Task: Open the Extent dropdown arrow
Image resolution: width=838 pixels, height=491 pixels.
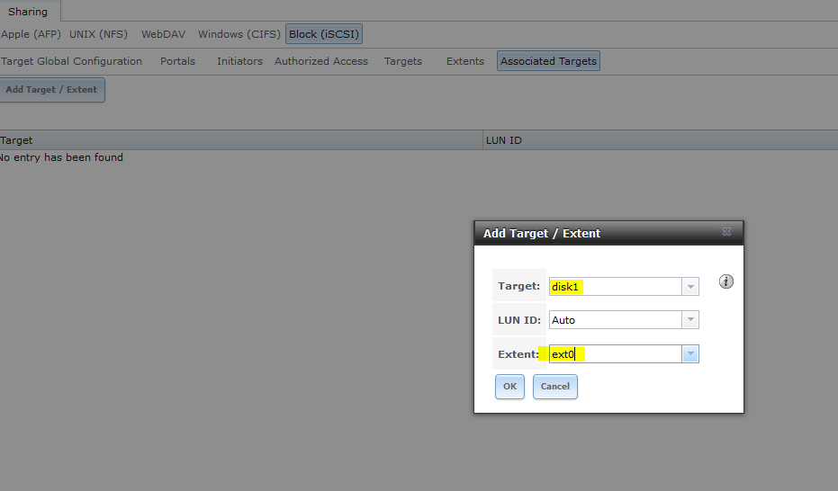Action: tap(690, 353)
